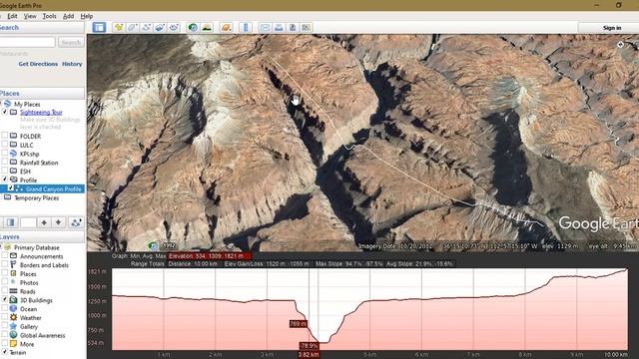The height and width of the screenshot is (359, 639).
Task: Toggle the sidebar visibility toolbar button
Action: [99, 27]
